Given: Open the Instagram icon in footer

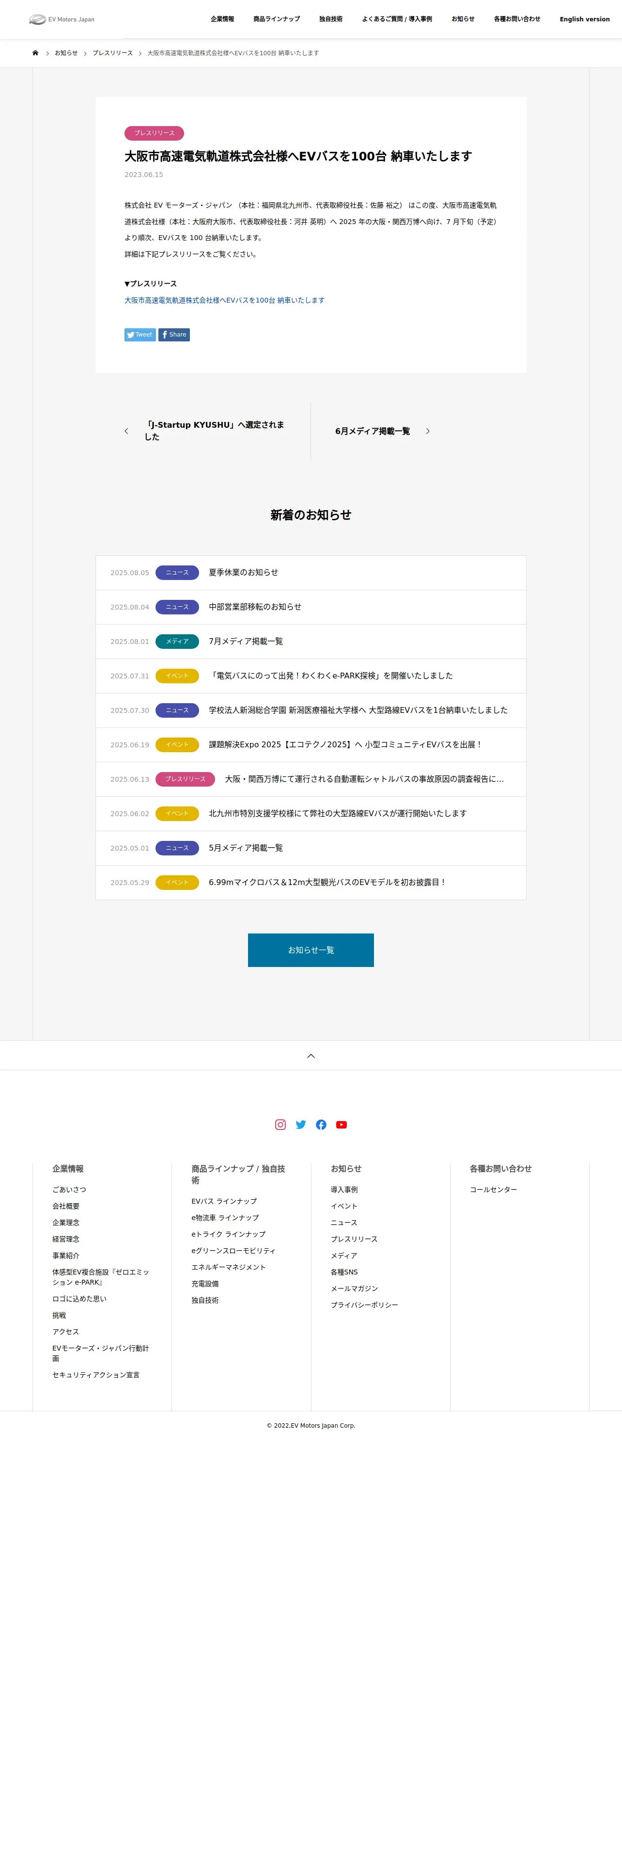Looking at the screenshot, I should point(280,1125).
